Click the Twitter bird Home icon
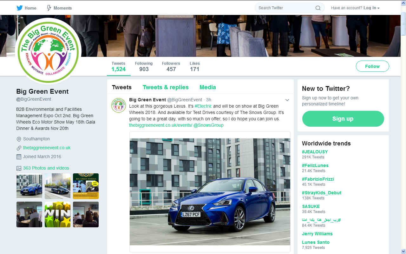406x254 pixels. 20,8
